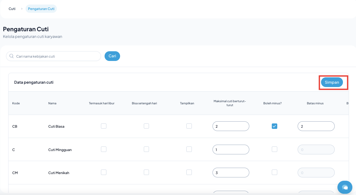Select the Pengaturan Cuti breadcrumb
Viewport: 356px width, 195px height.
[x=41, y=9]
